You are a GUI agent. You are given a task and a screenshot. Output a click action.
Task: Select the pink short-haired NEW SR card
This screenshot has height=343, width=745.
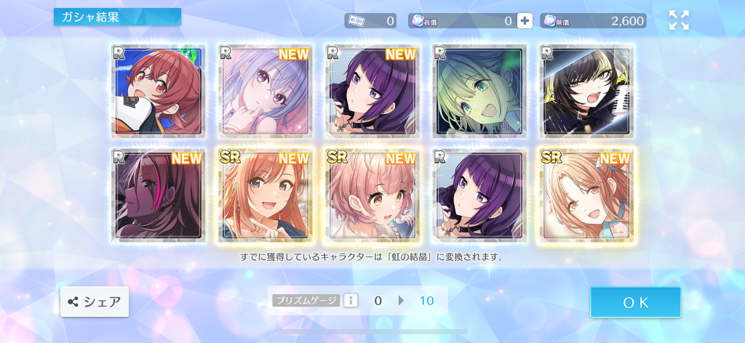pyautogui.click(x=372, y=195)
